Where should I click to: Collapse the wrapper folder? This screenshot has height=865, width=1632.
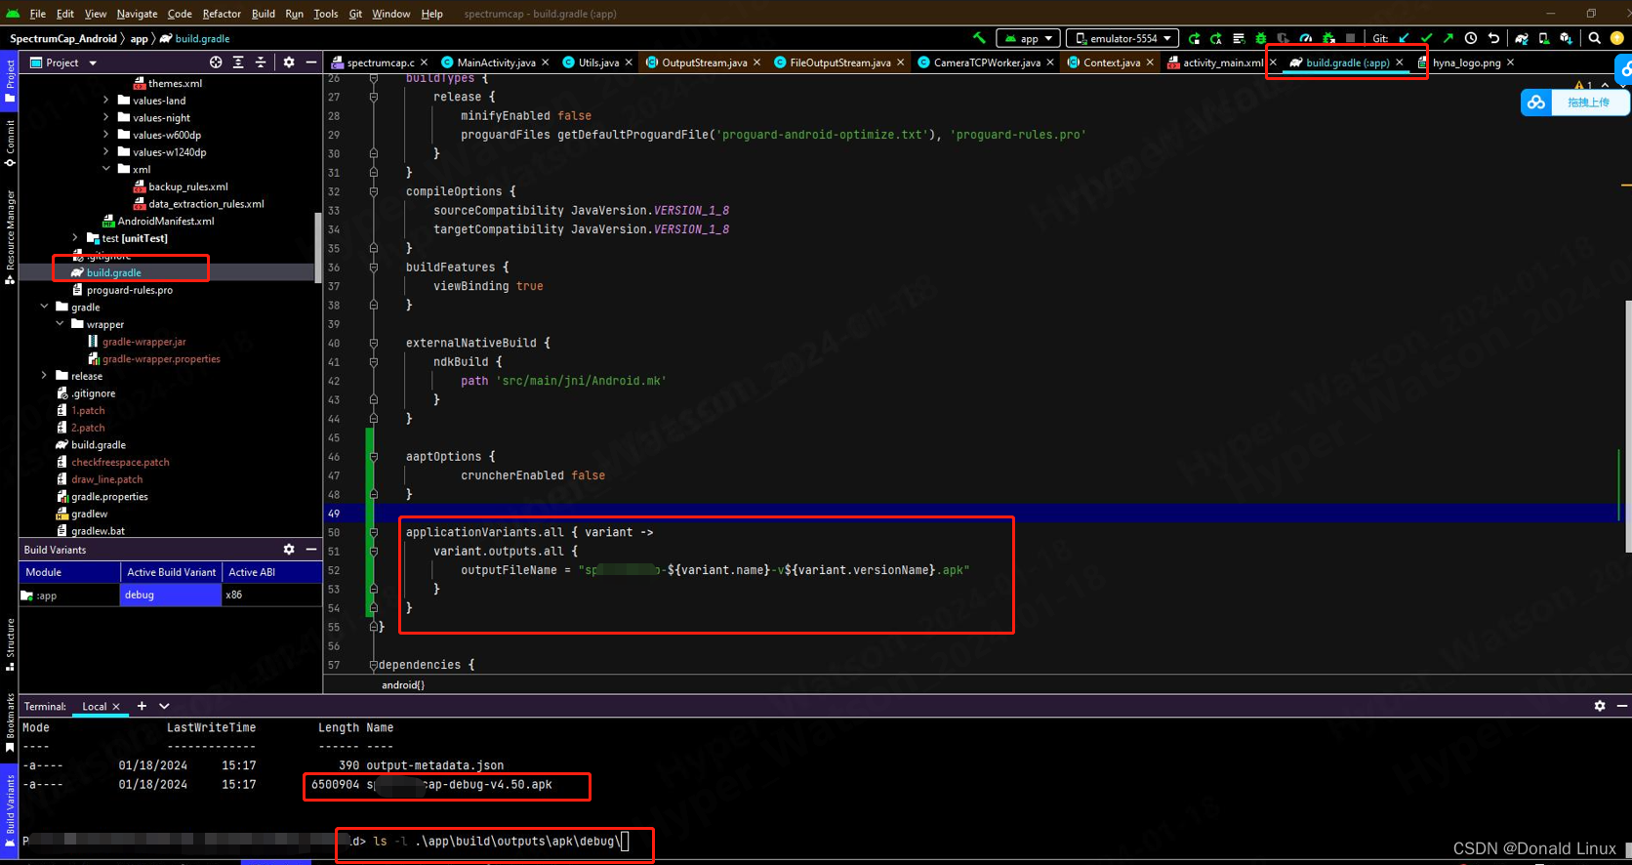(60, 324)
